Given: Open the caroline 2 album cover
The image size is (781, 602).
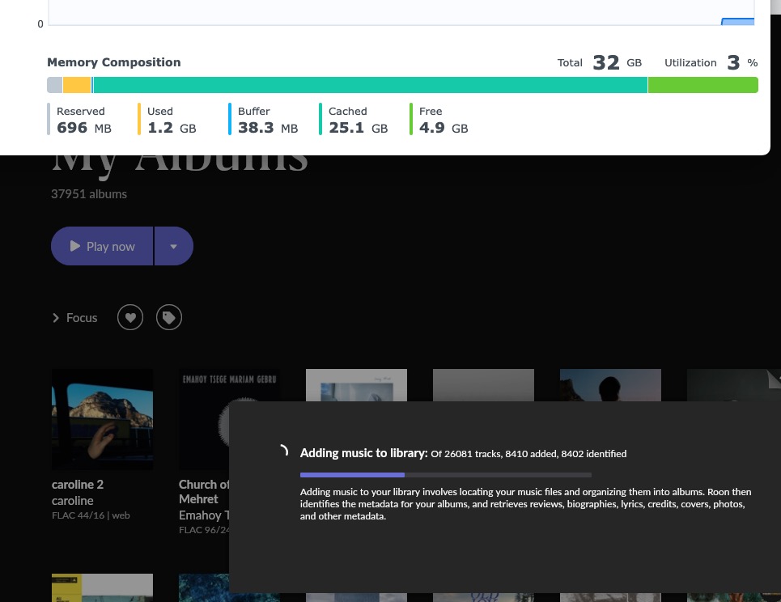Looking at the screenshot, I should click(102, 419).
